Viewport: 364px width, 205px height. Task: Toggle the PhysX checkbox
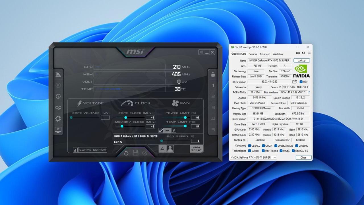coord(281,151)
